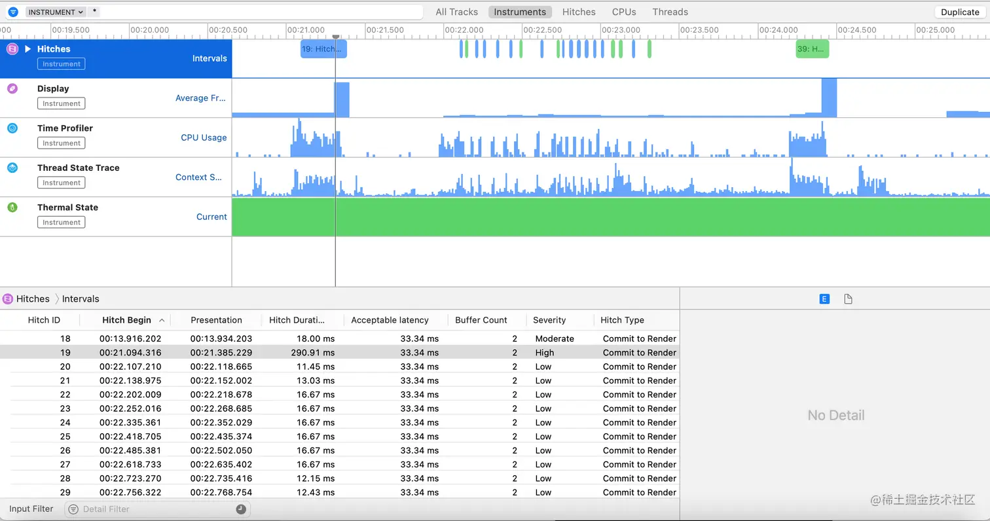Image resolution: width=990 pixels, height=521 pixels.
Task: Sort by Hitch Duration column header
Action: point(297,320)
